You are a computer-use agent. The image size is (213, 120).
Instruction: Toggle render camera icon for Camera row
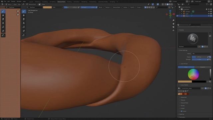[211, 12]
